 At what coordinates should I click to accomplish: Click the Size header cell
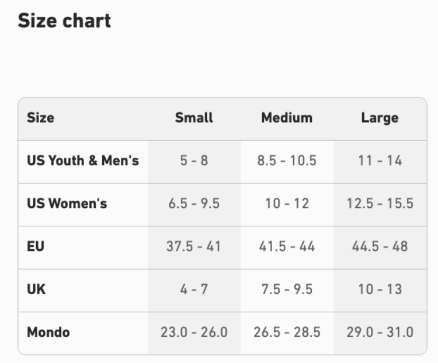tap(40, 117)
